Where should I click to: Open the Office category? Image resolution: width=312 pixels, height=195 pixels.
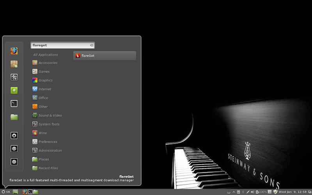pos(40,98)
